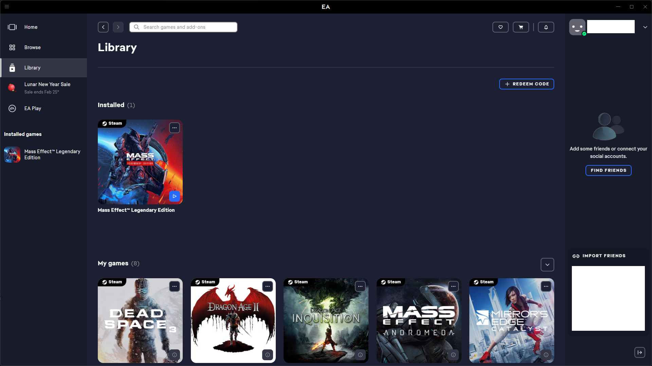This screenshot has height=366, width=652.
Task: Click the hamburger menu icon
Action: pos(7,6)
